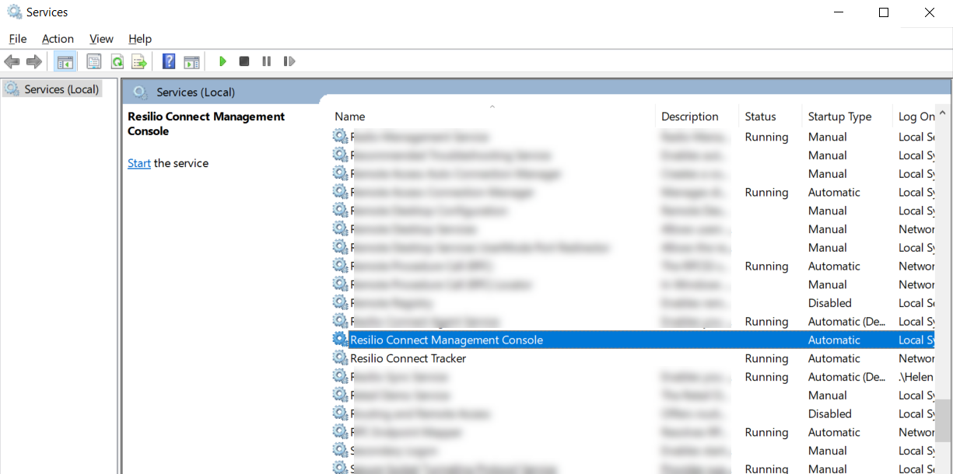Click the Back arrow in the toolbar
This screenshot has height=474, width=953.
(12, 61)
